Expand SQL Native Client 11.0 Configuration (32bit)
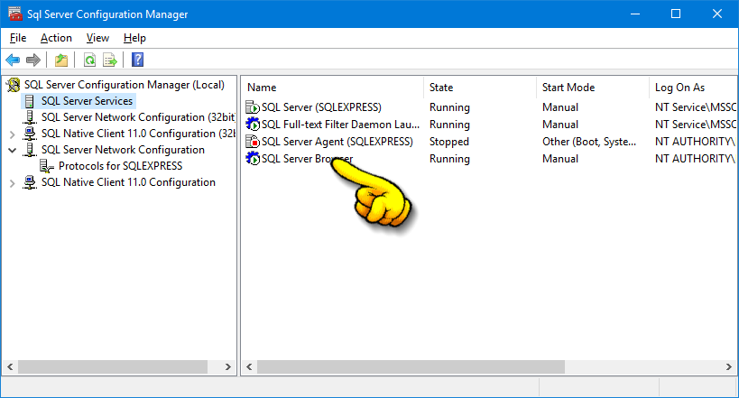This screenshot has height=398, width=739. coord(13,134)
